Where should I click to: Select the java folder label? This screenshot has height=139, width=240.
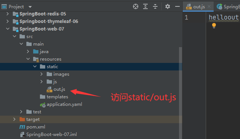(x=44, y=52)
